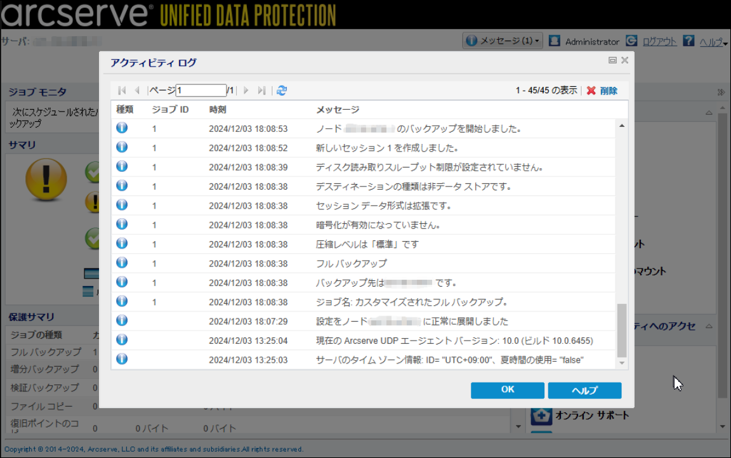Click the ヘルプ button in dialog
The width and height of the screenshot is (731, 458).
tap(584, 390)
